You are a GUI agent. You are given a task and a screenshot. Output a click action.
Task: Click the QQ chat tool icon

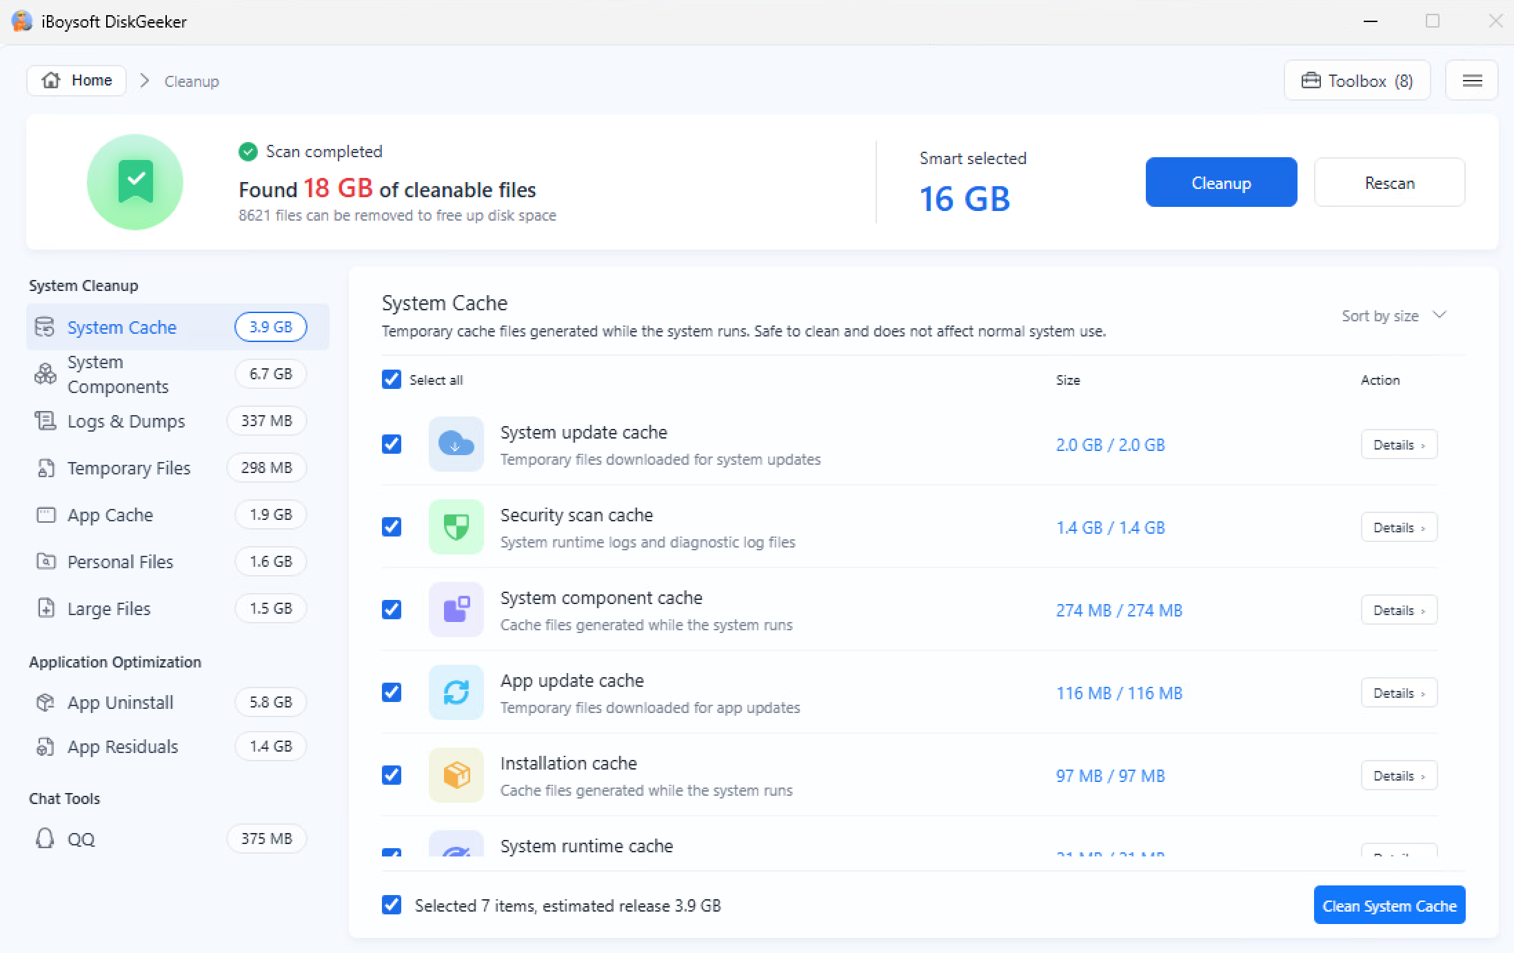(x=45, y=839)
